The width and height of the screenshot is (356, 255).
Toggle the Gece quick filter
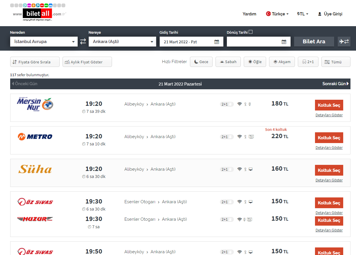(x=201, y=62)
